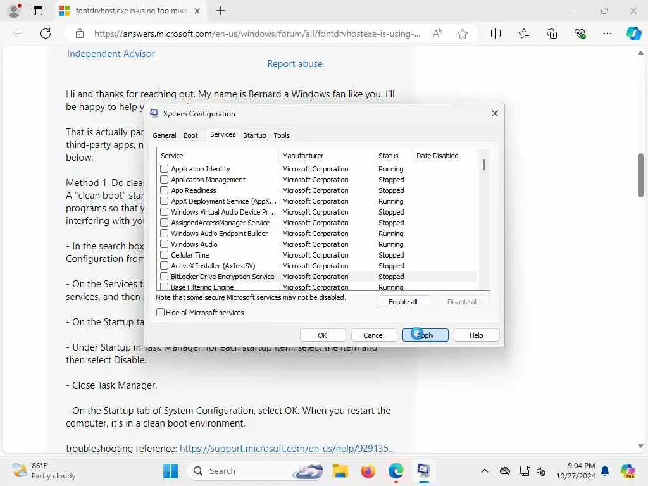Screen dimensions: 648x486
Task: Click the Enable all button
Action: click(x=403, y=302)
